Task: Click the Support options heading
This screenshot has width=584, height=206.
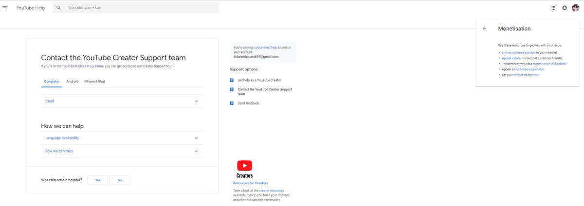Action: click(x=244, y=69)
